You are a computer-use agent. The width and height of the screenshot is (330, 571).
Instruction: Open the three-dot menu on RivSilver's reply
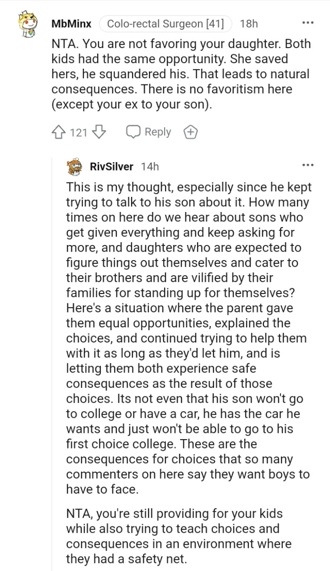tap(307, 165)
